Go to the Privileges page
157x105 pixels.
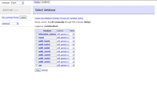(56, 18)
